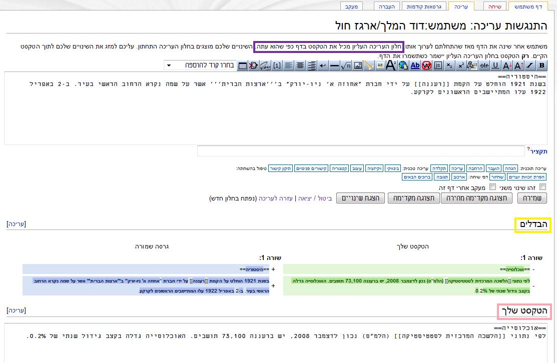The height and width of the screenshot is (363, 557).
Task: Click the strikethrough text icon
Action: pos(484,65)
